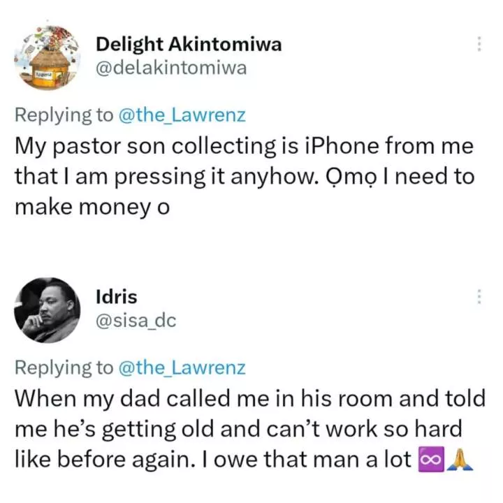This screenshot has height=503, width=503.
Task: Open the tweet about dad getting old
Action: pyautogui.click(x=250, y=429)
